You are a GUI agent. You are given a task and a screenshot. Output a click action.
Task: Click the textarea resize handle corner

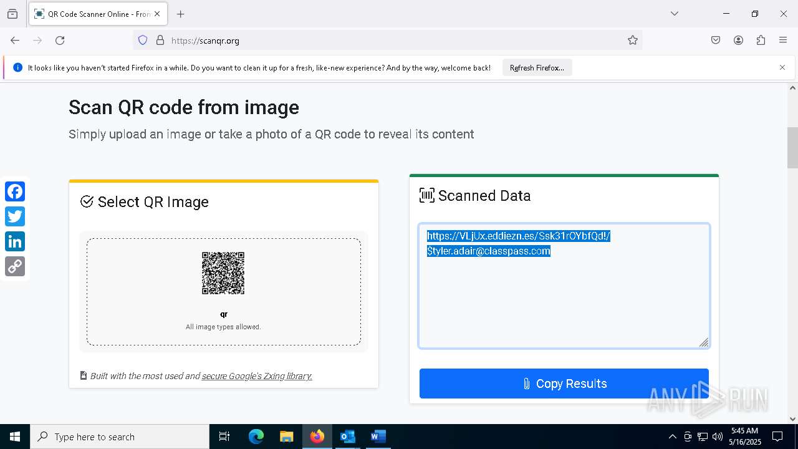coord(704,342)
